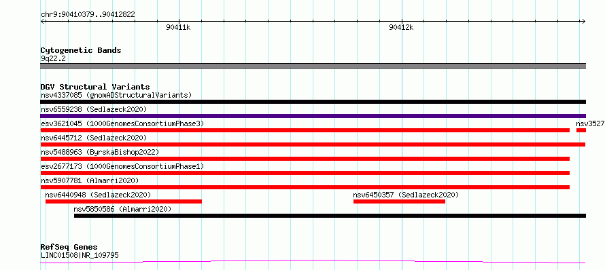The image size is (605, 270).
Task: Click the 90412k ruler tick label
Action: point(401,27)
